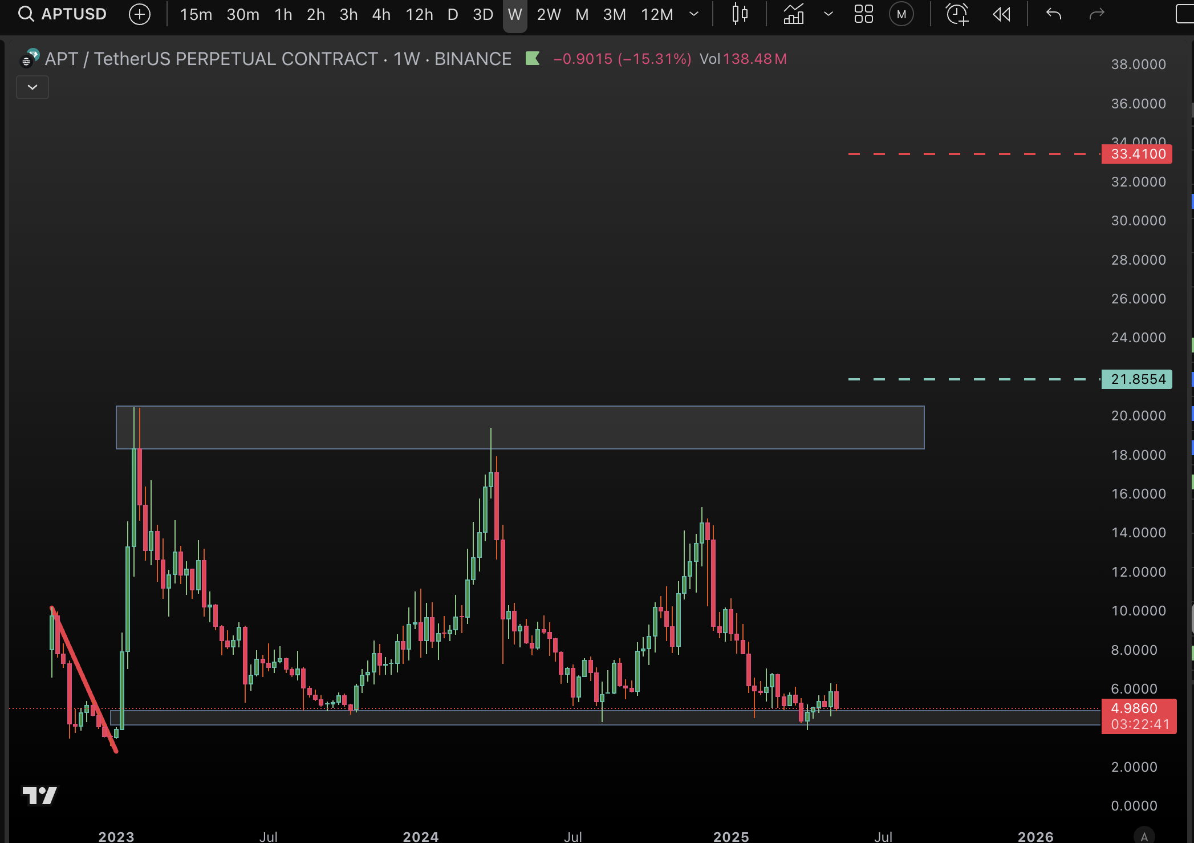This screenshot has height=843, width=1194.
Task: Add symbol to compare with plus icon
Action: tap(140, 14)
